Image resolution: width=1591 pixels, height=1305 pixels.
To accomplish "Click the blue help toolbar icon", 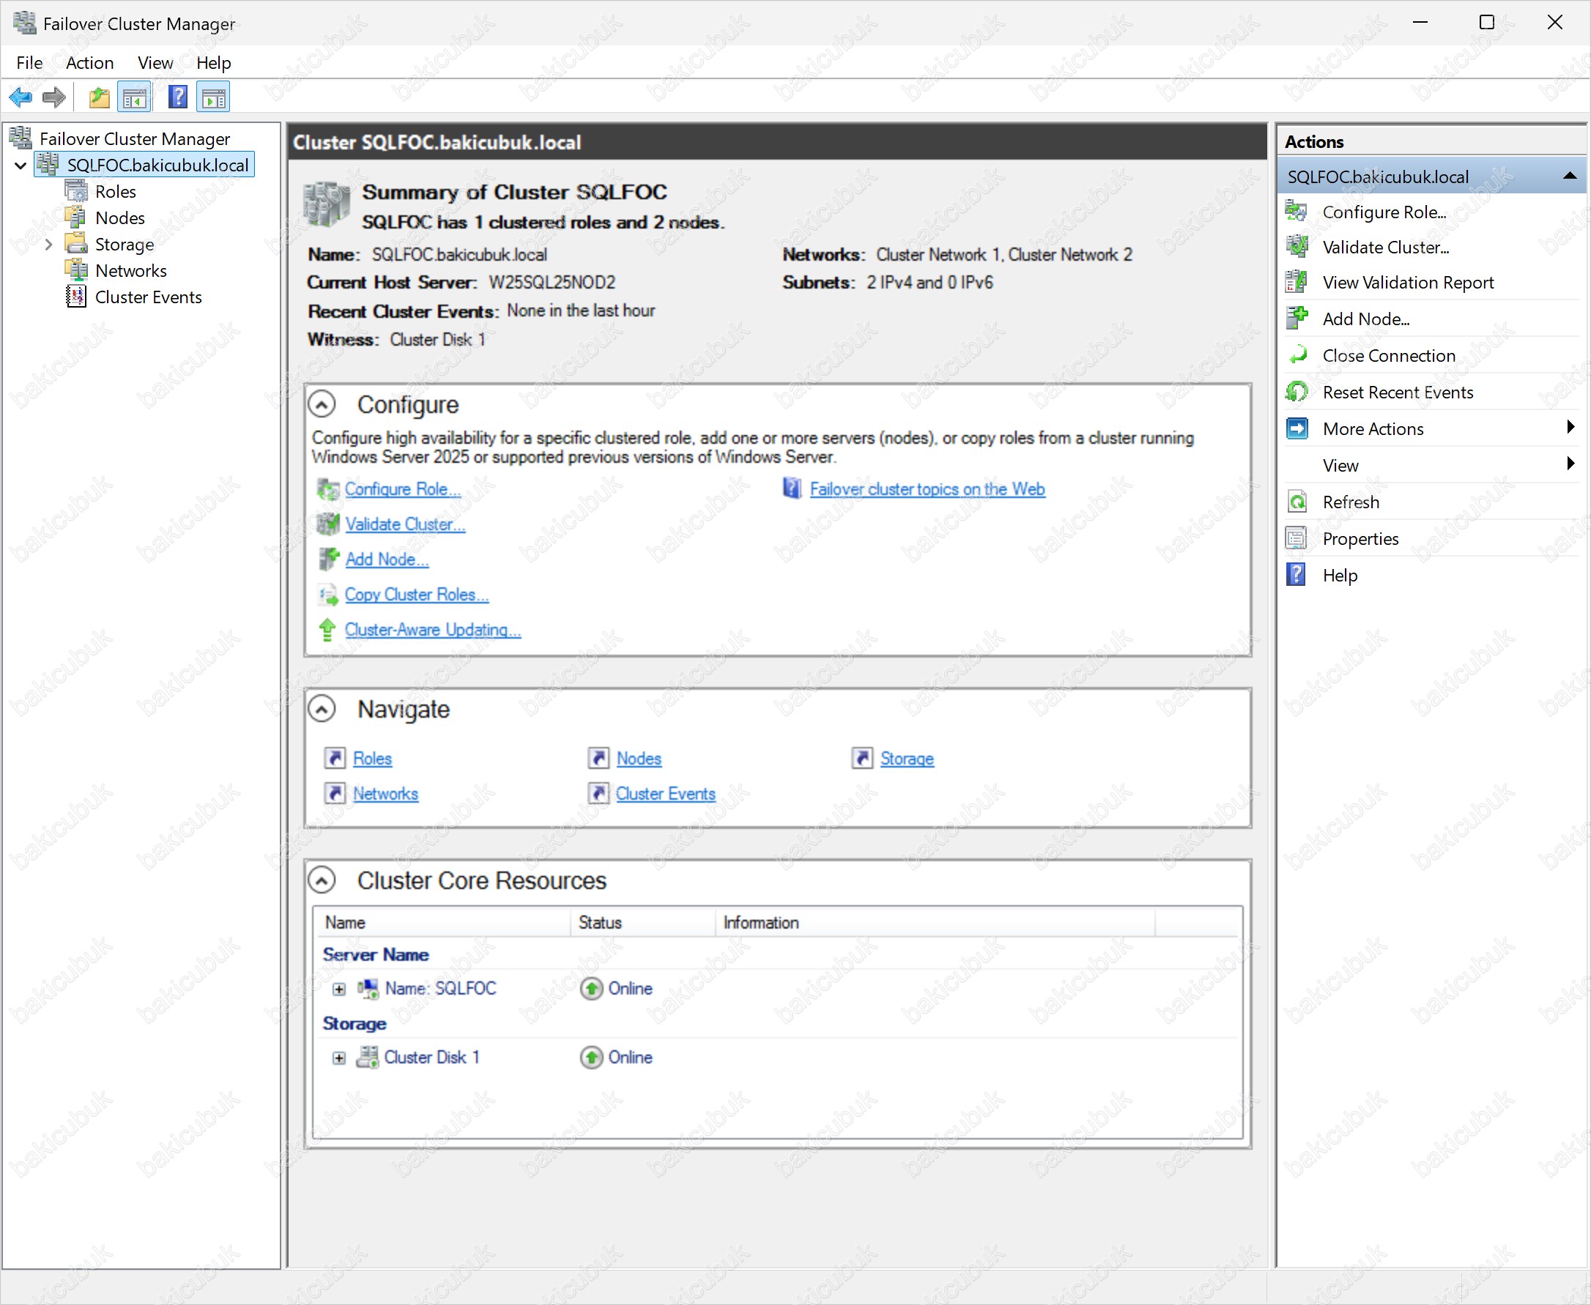I will pyautogui.click(x=177, y=97).
